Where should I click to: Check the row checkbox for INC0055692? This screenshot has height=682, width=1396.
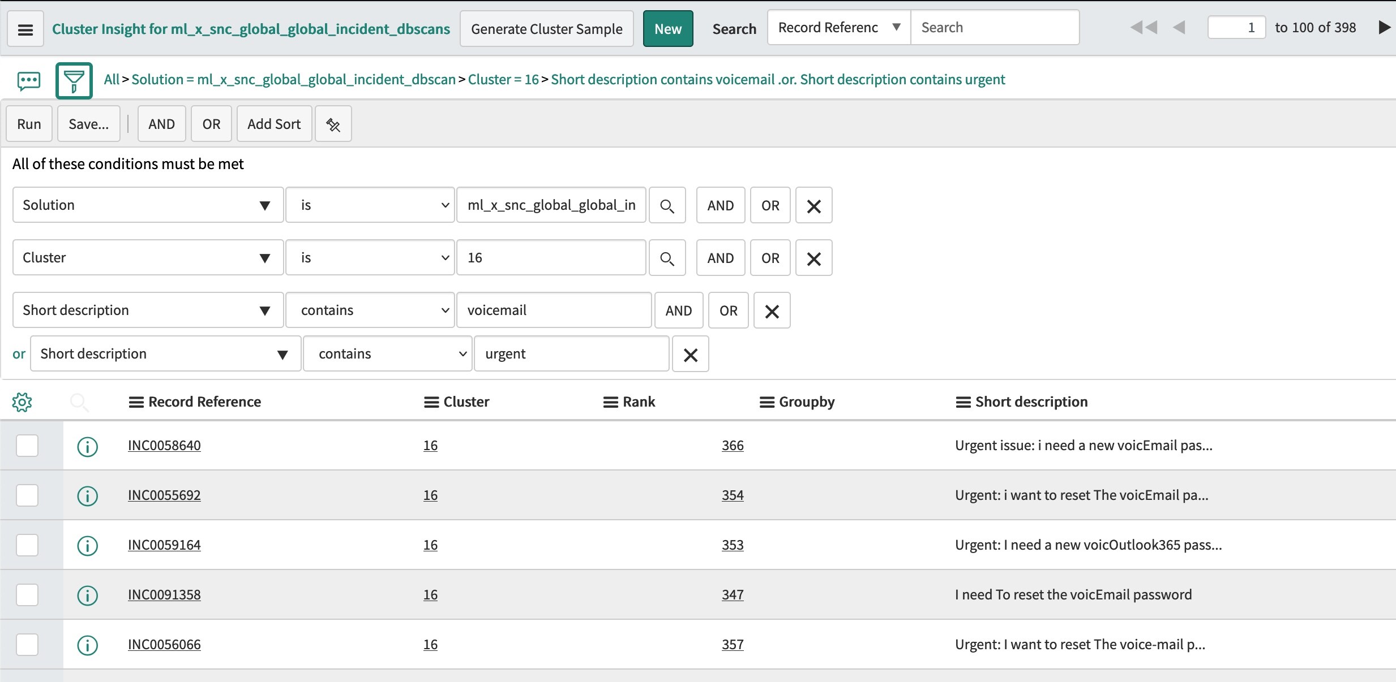click(x=27, y=495)
